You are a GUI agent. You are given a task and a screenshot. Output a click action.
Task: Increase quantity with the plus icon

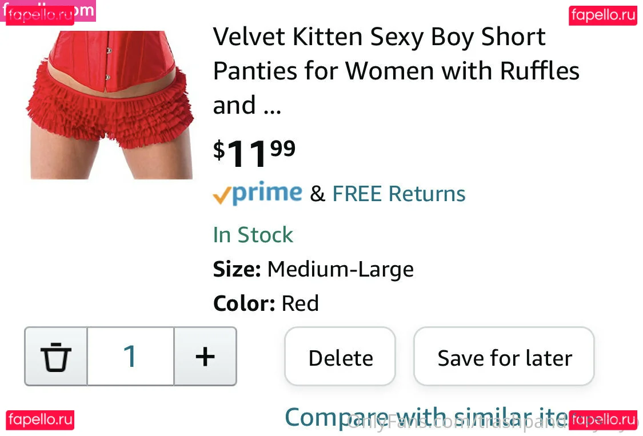[205, 357]
